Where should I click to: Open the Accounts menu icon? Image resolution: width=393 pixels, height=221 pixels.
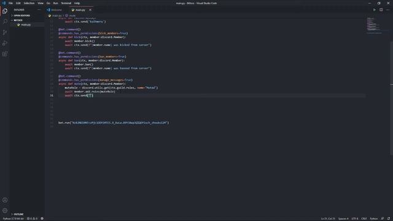tap(5, 200)
